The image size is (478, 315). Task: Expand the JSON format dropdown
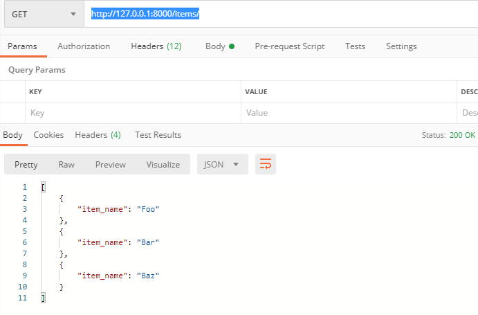(x=222, y=164)
